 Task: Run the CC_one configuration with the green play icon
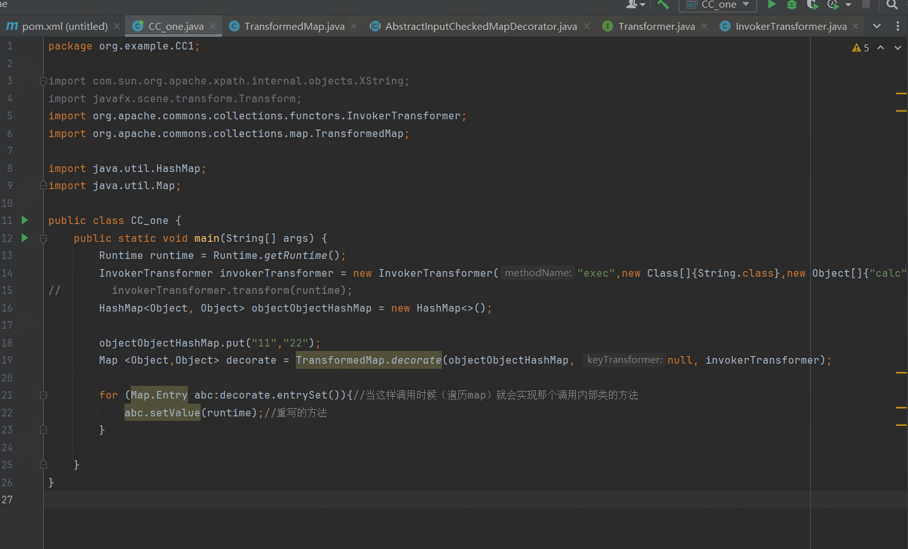pyautogui.click(x=771, y=4)
